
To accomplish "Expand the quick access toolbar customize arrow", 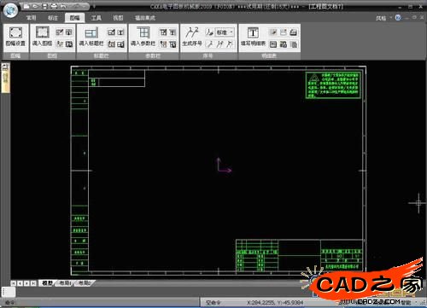I will (94, 6).
